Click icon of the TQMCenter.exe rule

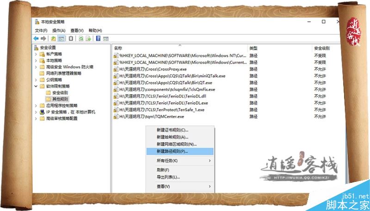[x=116, y=116]
